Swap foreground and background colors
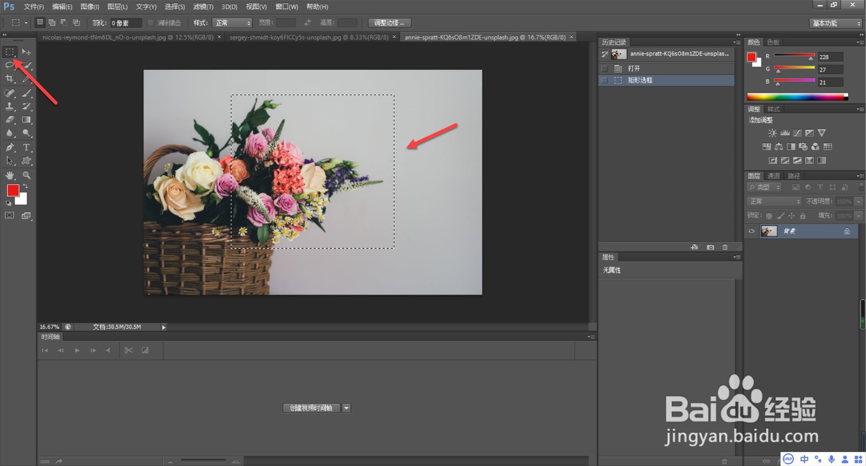866x466 pixels. [25, 186]
